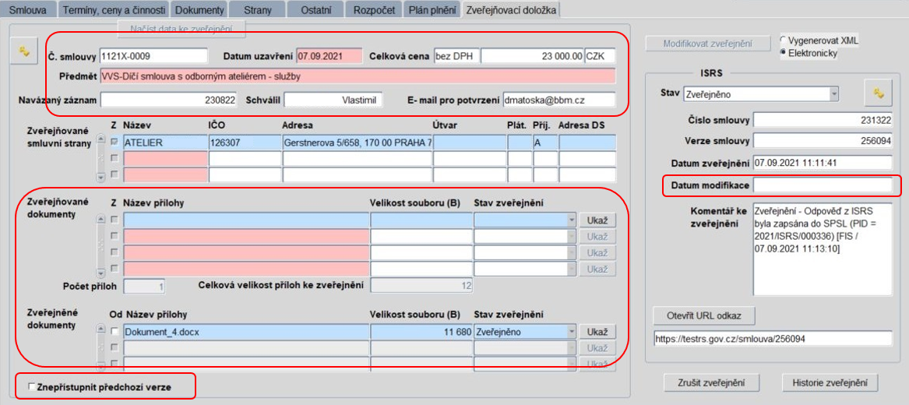Image resolution: width=909 pixels, height=405 pixels.
Task: Select the Rozpočet tab
Action: (x=374, y=10)
